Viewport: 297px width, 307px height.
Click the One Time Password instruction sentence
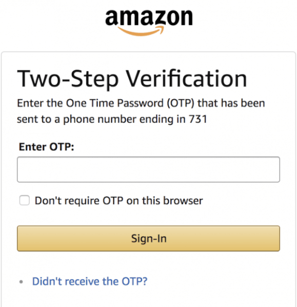pyautogui.click(x=141, y=111)
